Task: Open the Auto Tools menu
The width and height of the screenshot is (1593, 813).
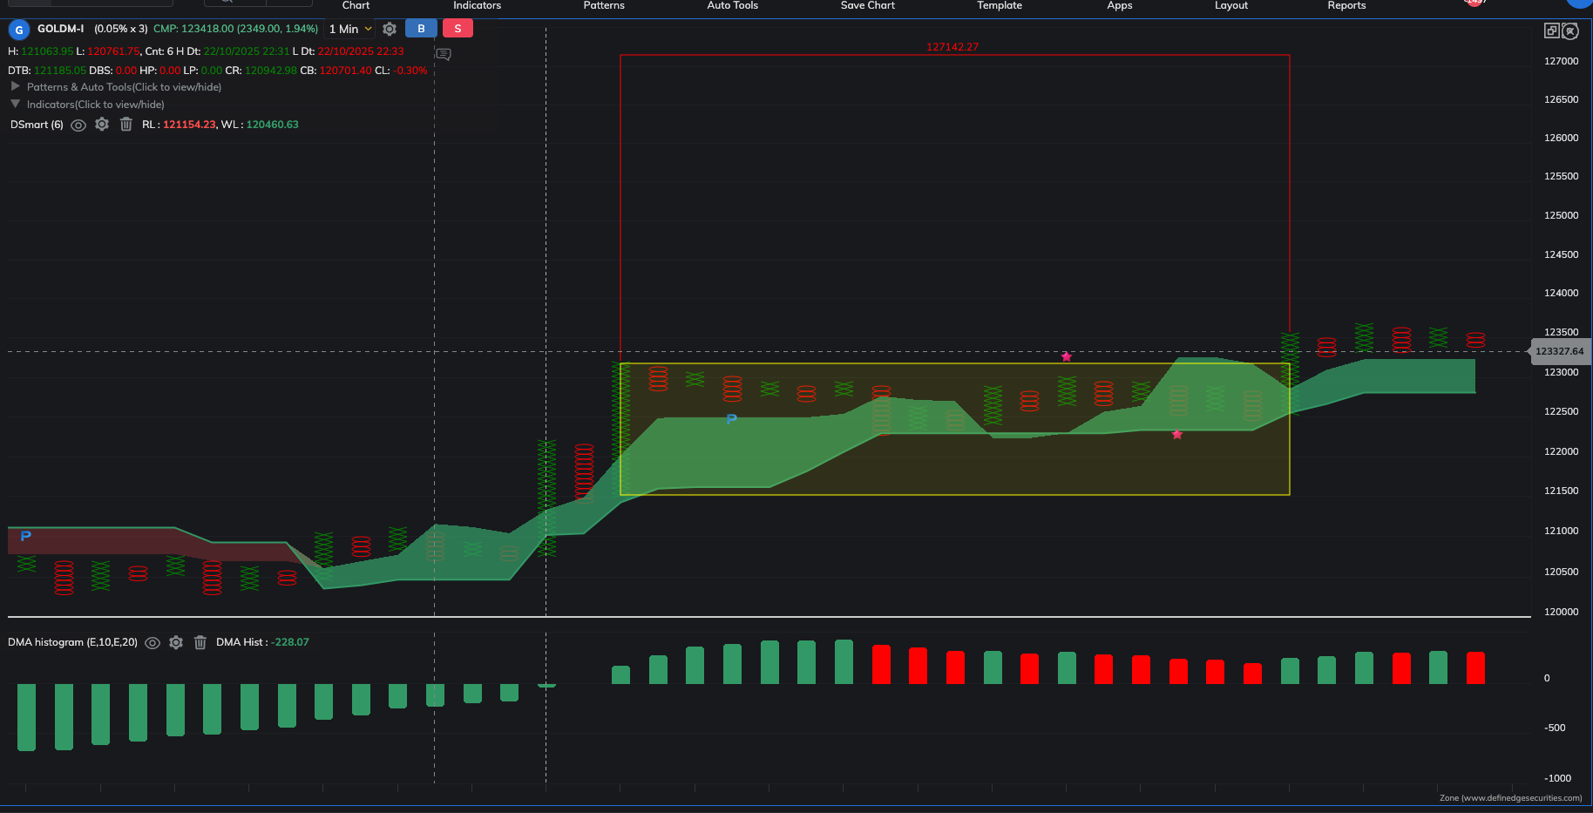Action: tap(732, 5)
